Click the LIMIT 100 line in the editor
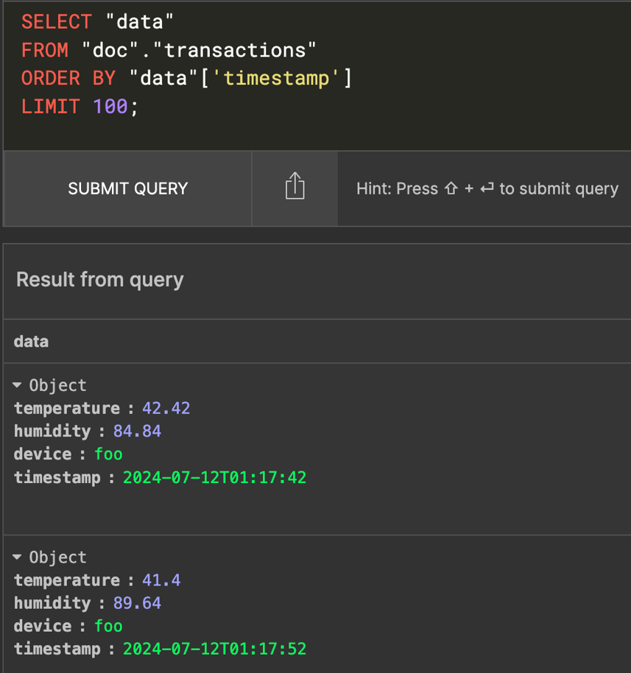The height and width of the screenshot is (673, 631). 74,106
